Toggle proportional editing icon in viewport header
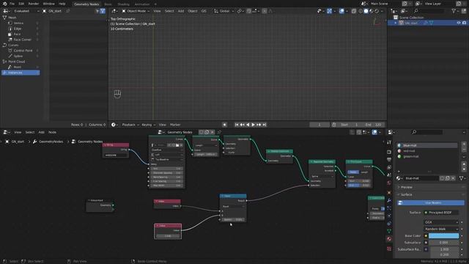This screenshot has width=469, height=264. tap(265, 11)
